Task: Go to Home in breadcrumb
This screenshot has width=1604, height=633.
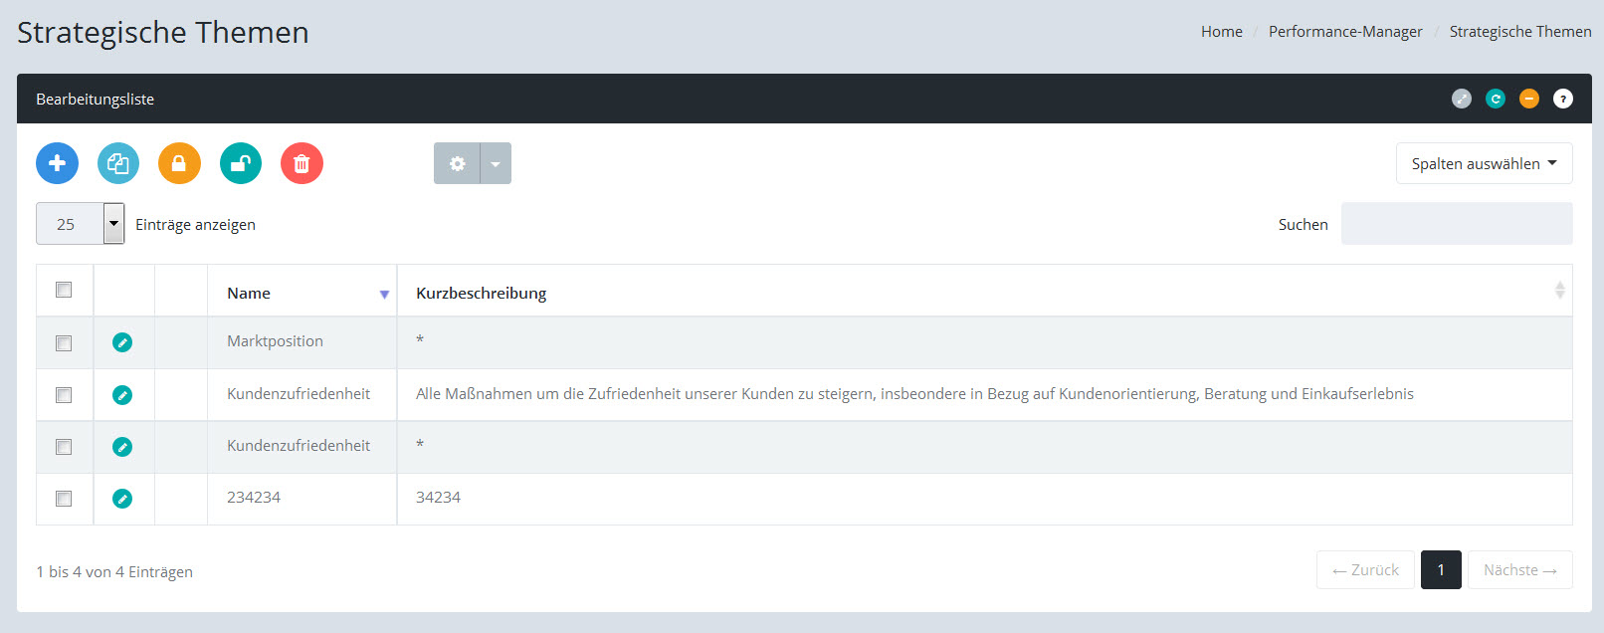Action: click(x=1221, y=32)
